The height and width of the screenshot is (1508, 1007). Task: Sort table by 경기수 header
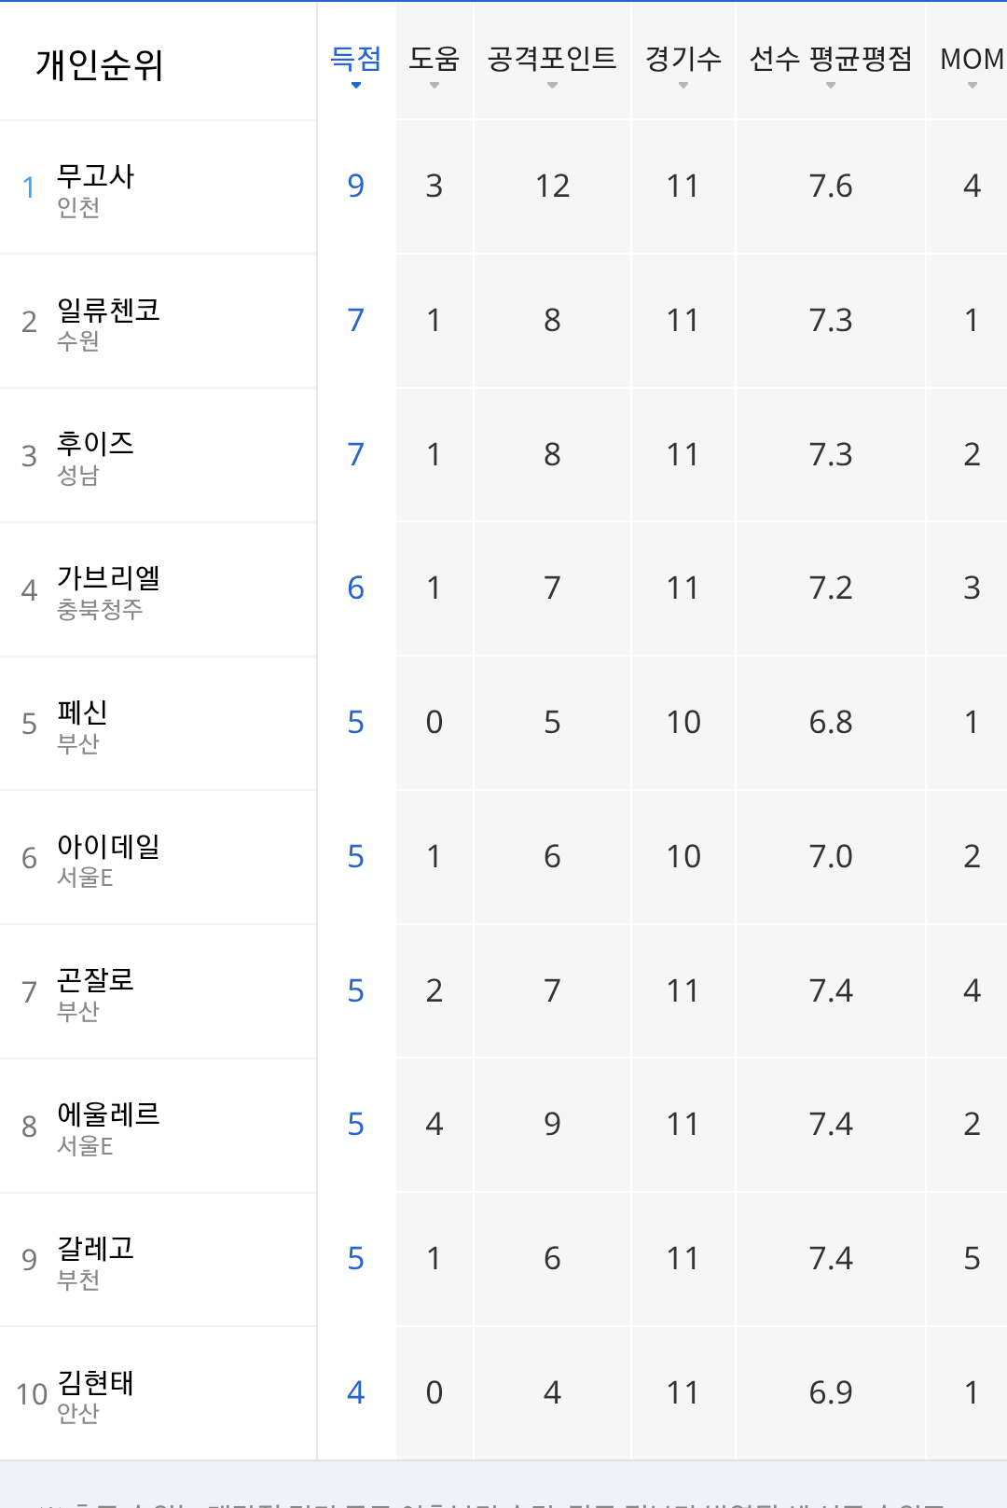[683, 59]
